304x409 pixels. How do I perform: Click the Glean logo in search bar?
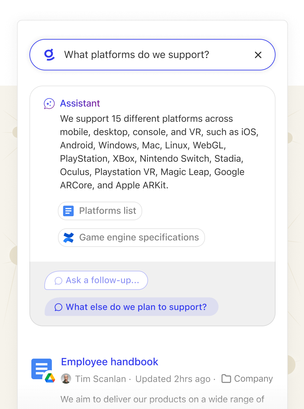tap(49, 55)
